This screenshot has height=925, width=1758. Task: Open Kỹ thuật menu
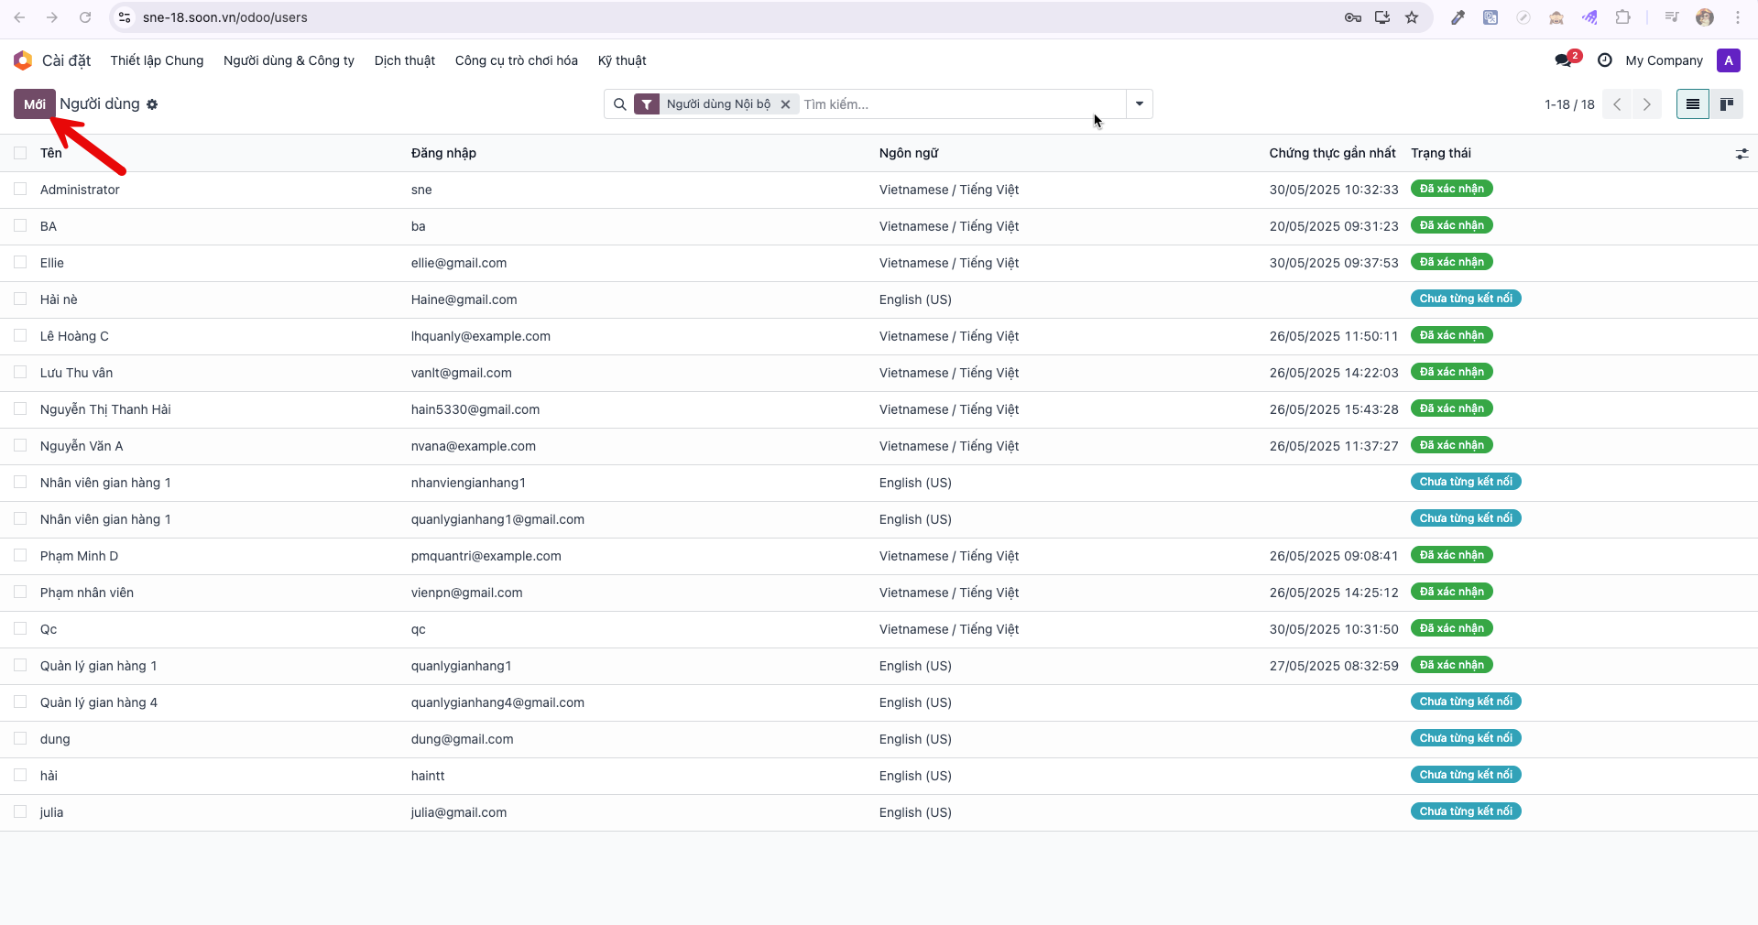(x=622, y=60)
